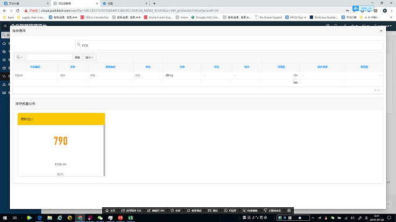Screen dimensions: 396x222
Task: Open the Chrome three-dot menu
Action: tap(392, 10)
